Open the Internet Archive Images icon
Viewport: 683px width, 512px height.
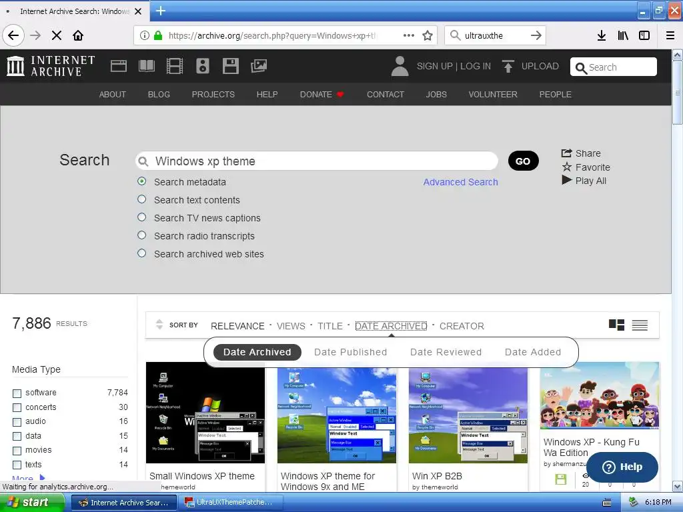(259, 66)
